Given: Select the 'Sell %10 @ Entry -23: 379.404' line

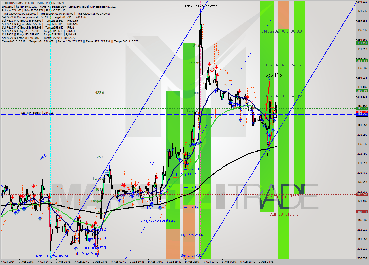Looking at the screenshot, I should coord(39,31).
